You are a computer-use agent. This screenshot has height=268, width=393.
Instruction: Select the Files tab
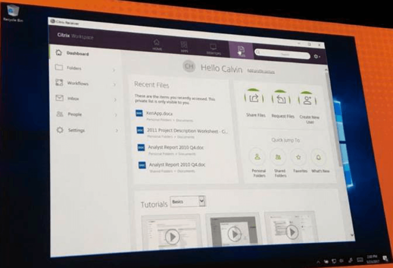pyautogui.click(x=241, y=51)
